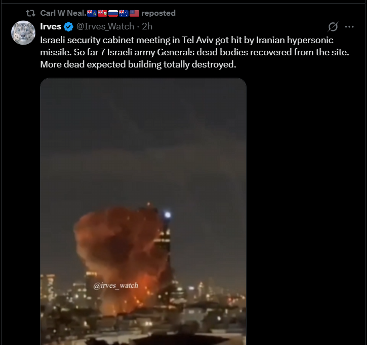Open the three-dot more options menu
This screenshot has width=367, height=345.
pos(349,27)
